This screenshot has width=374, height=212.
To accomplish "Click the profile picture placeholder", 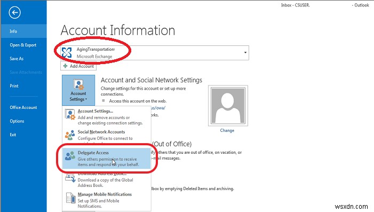I will click(228, 106).
